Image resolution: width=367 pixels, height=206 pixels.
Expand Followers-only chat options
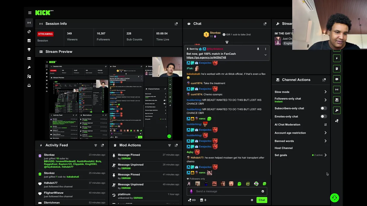(325, 100)
